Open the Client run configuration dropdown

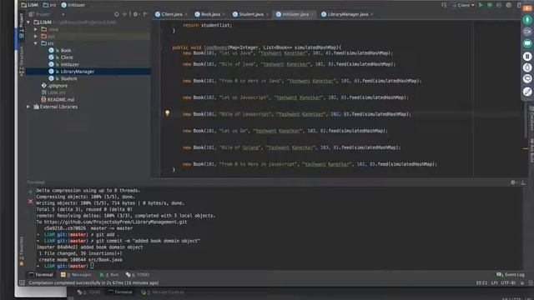[x=464, y=5]
